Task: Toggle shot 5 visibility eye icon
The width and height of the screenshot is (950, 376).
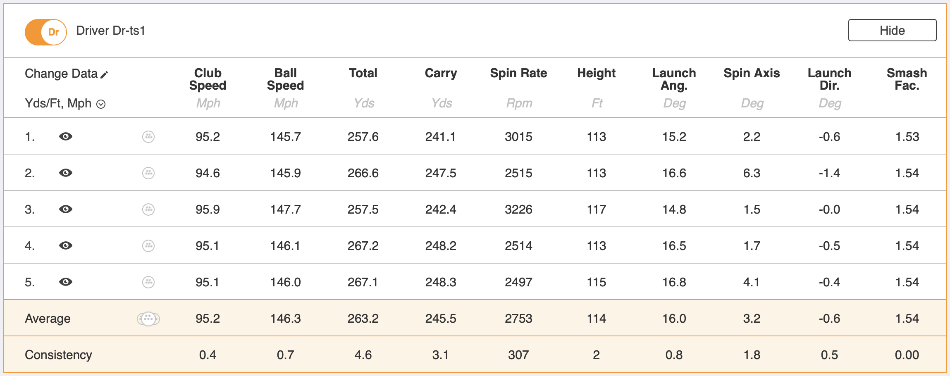Action: 66,282
